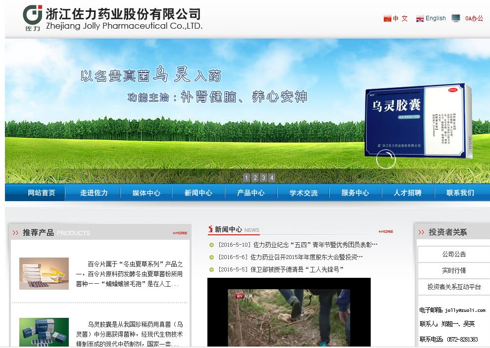Click green bullet icon beside 2016-5-5 news
Viewport: 490px width, 348px height.
click(211, 270)
